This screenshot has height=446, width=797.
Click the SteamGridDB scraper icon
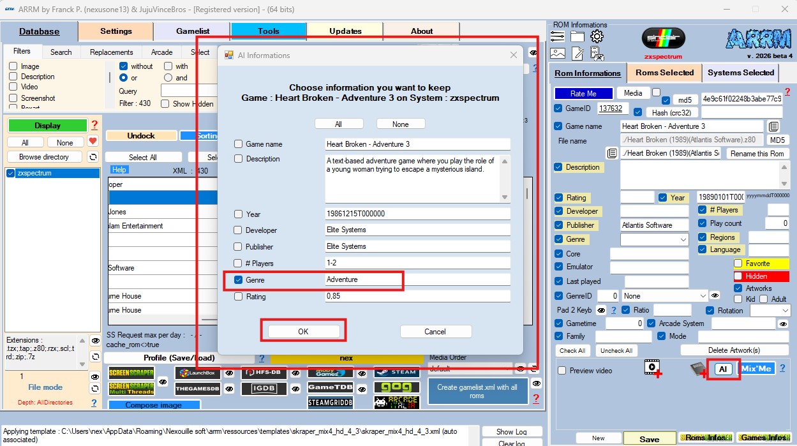(330, 403)
